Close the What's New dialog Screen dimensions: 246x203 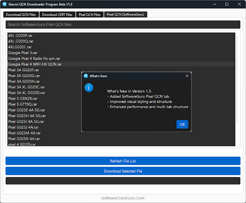187,76
